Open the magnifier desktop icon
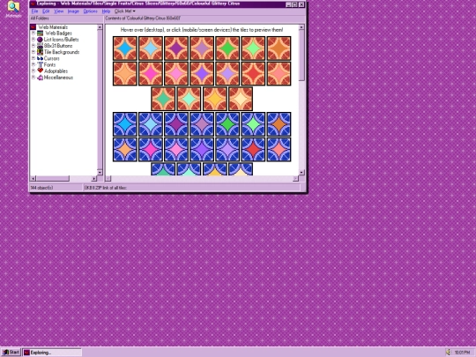This screenshot has width=476, height=357. click(13, 7)
